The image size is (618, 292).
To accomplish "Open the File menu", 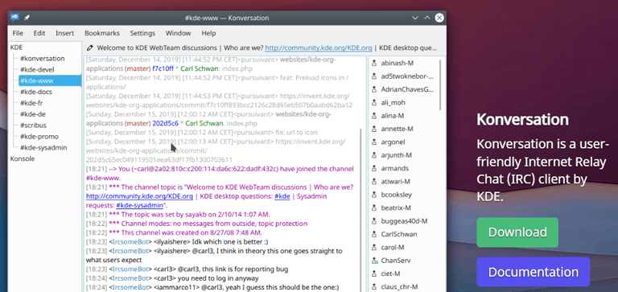I will click(18, 33).
